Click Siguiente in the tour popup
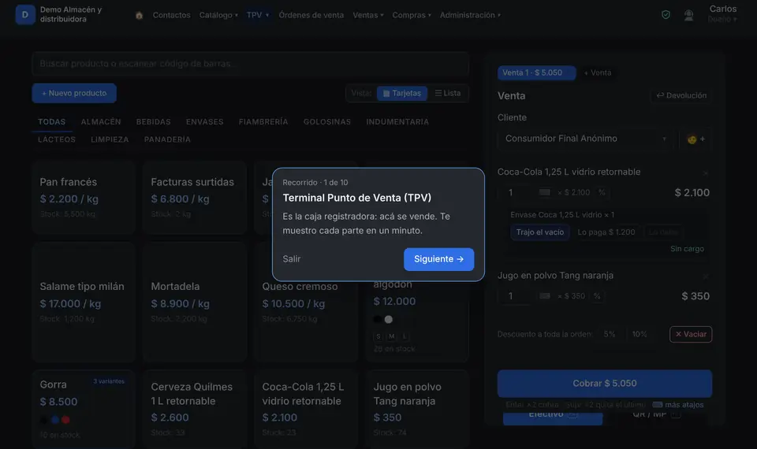This screenshot has height=449, width=757. (439, 259)
